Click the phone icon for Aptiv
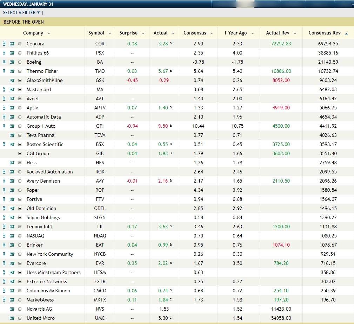This screenshot has width=354, height=324. click(x=4, y=108)
